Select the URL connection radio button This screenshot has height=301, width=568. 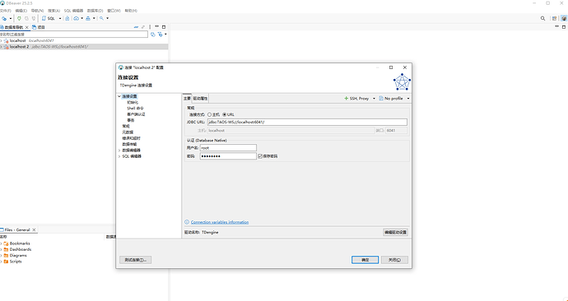pos(224,114)
